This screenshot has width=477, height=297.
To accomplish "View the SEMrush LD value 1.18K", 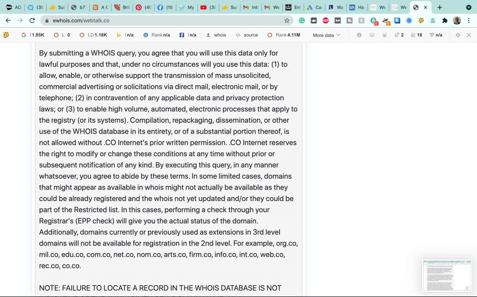I will click(x=93, y=35).
